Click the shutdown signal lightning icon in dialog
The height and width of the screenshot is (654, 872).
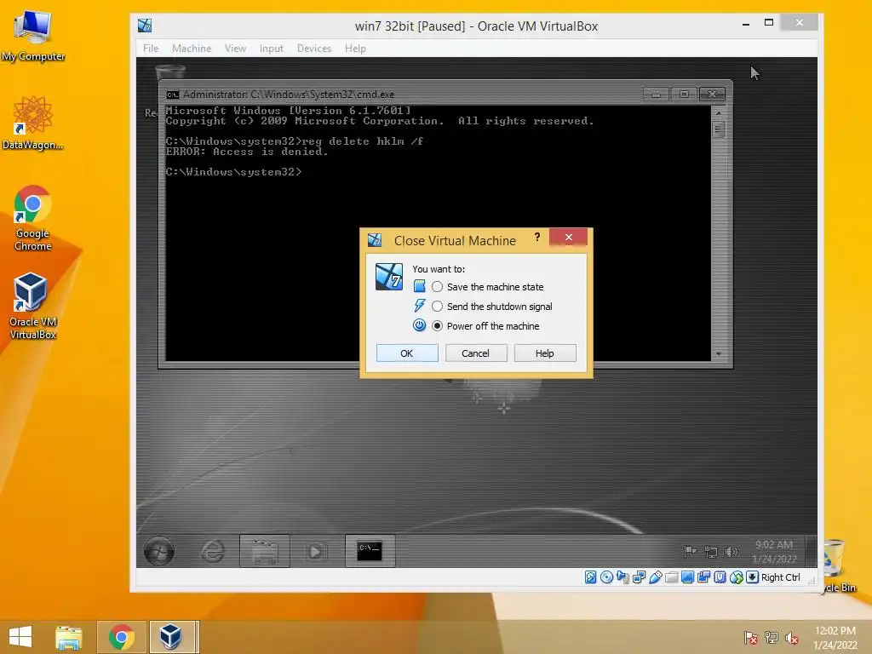(419, 306)
